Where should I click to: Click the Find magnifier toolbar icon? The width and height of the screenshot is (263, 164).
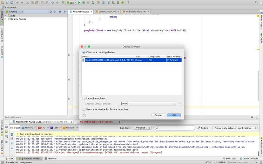pos(42,2)
